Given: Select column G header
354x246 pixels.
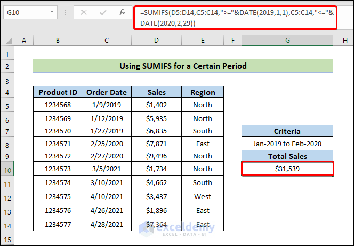Looking at the screenshot, I should (x=287, y=40).
